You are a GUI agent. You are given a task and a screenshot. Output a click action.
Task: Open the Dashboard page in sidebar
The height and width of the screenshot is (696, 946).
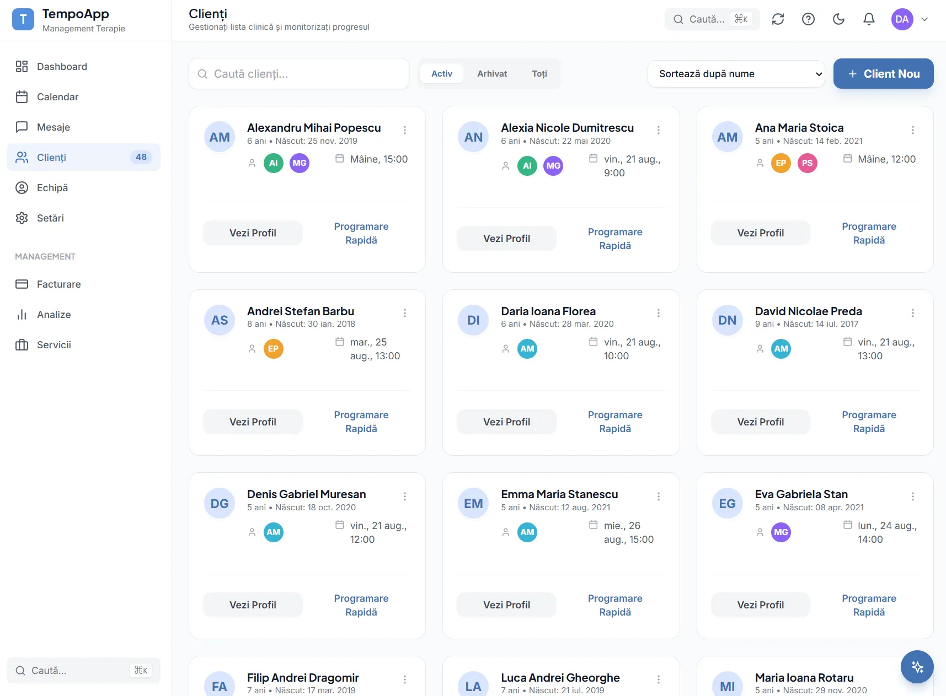point(83,67)
